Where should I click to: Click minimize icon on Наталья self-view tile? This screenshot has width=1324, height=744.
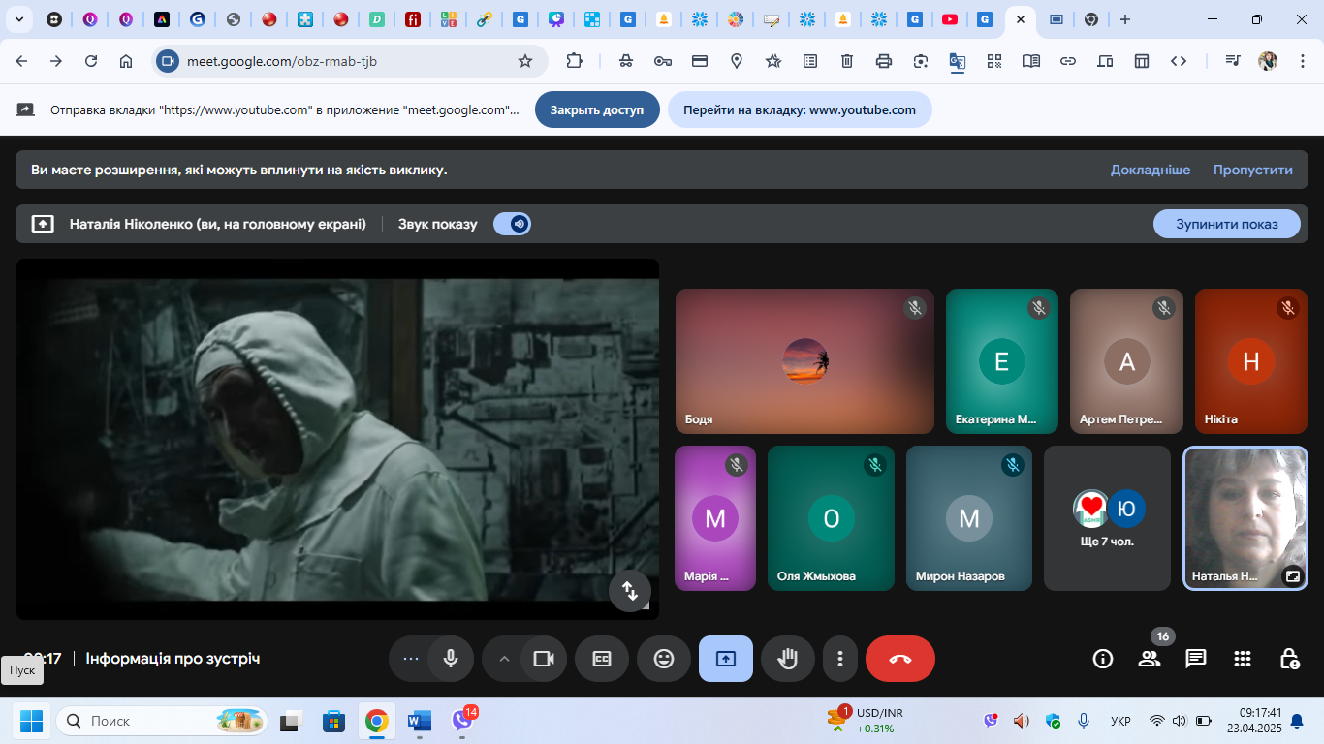pos(1292,575)
